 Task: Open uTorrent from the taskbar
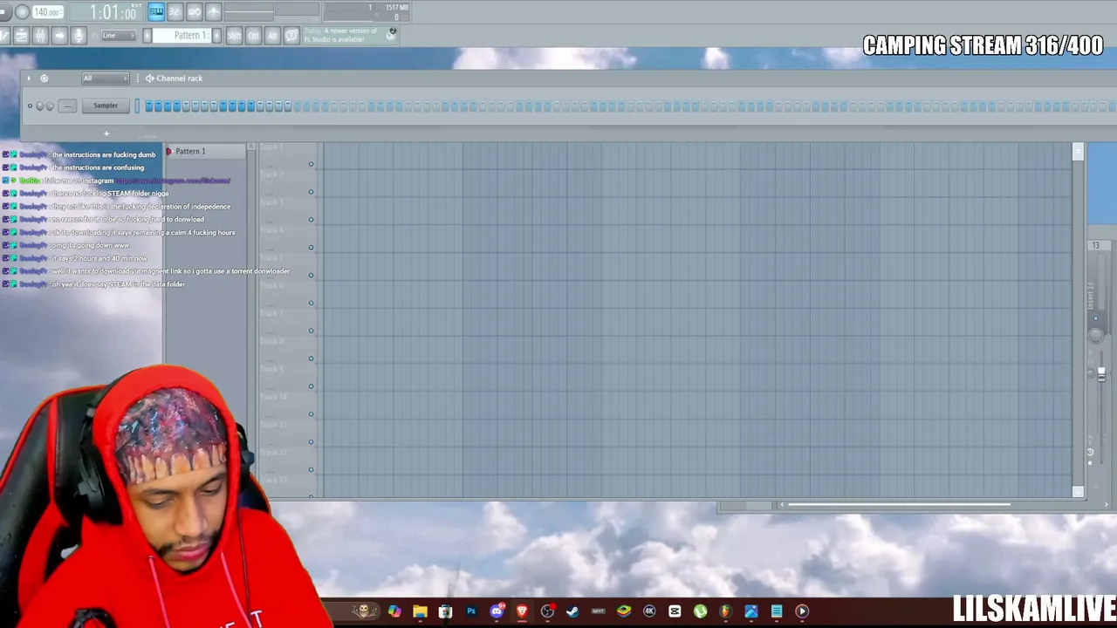700,611
